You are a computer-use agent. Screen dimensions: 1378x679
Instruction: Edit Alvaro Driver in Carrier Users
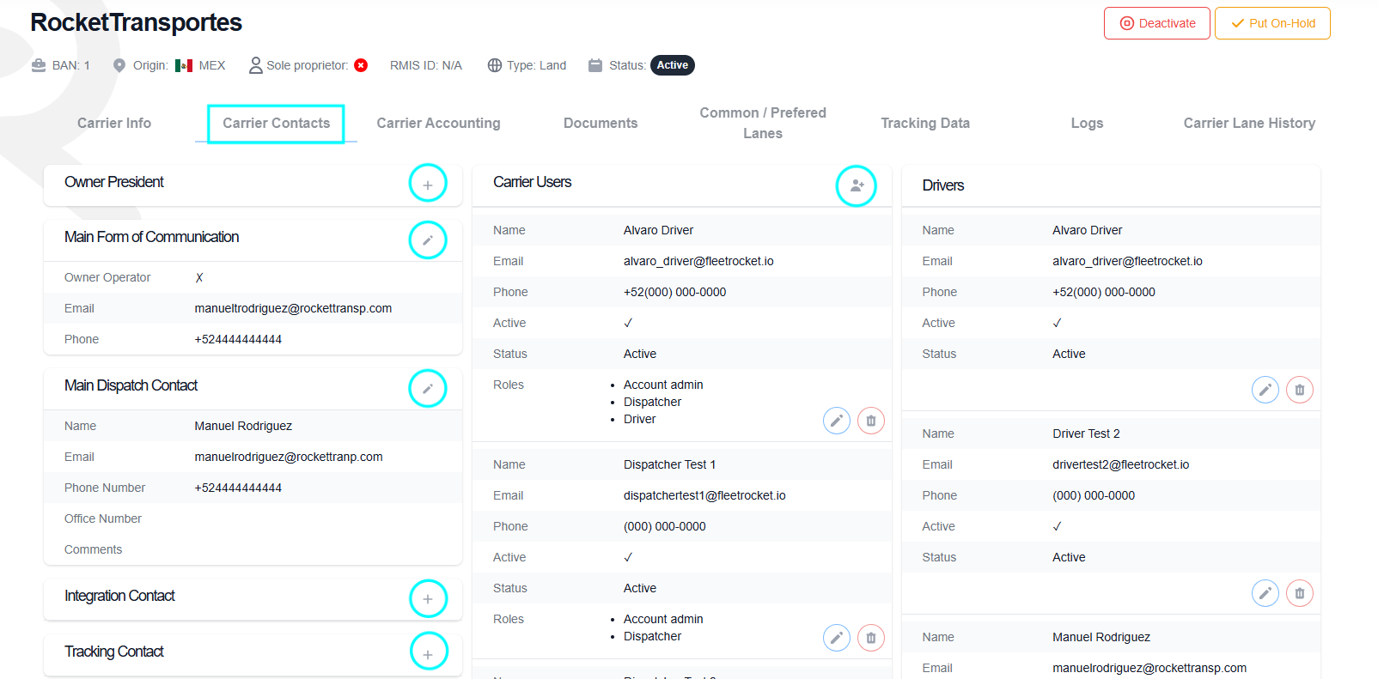click(x=837, y=421)
